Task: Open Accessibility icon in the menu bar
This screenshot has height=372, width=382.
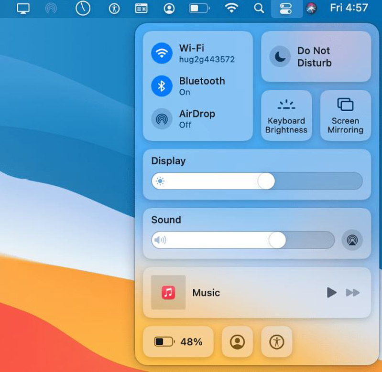Action: (x=114, y=9)
